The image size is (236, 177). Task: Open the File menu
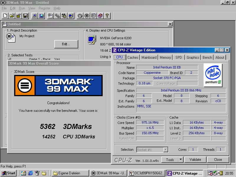tap(4, 8)
